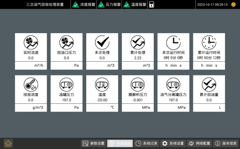The image size is (240, 149).
Task: Click the 膜解析压力 tank icon
Action: point(138,85)
